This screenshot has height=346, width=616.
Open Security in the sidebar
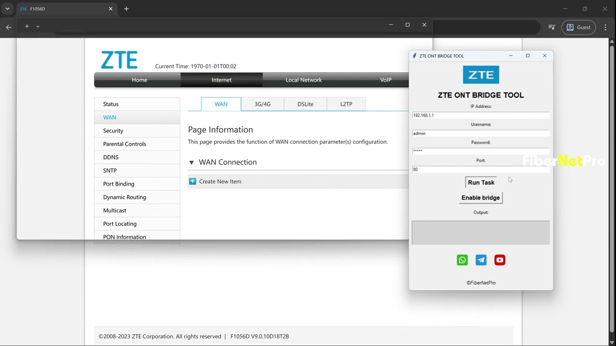point(137,131)
